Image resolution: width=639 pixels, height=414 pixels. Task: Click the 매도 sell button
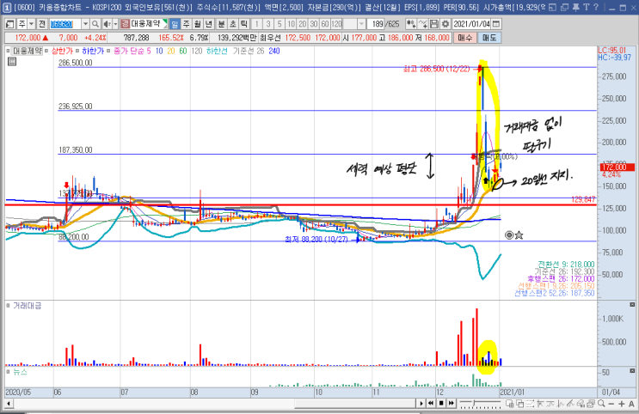click(x=489, y=38)
